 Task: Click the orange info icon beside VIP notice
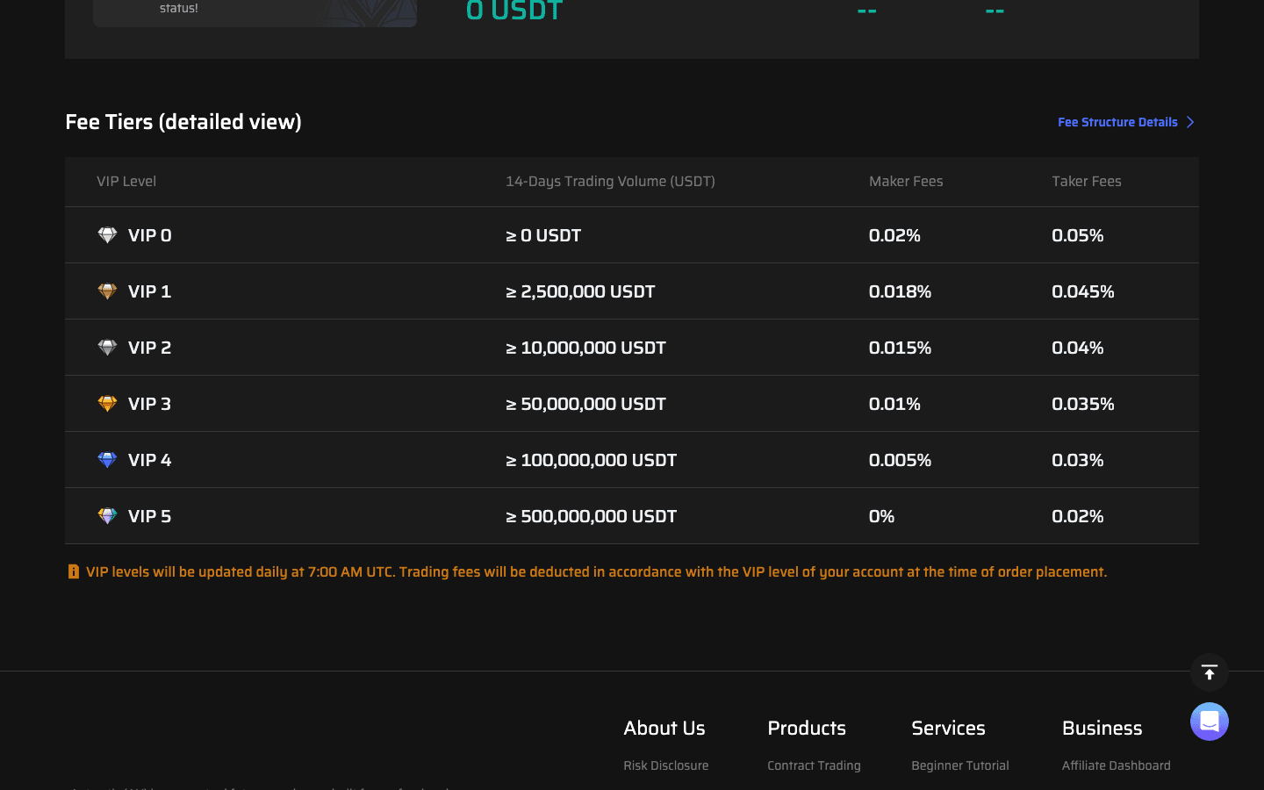tap(74, 571)
